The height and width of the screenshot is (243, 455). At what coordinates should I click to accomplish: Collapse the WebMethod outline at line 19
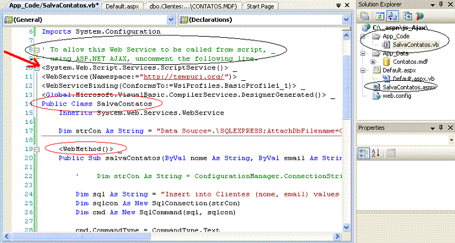click(37, 149)
